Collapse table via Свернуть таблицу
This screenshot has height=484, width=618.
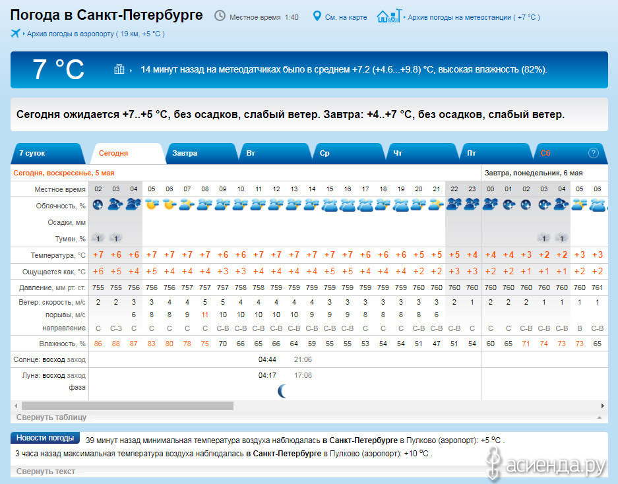[51, 417]
